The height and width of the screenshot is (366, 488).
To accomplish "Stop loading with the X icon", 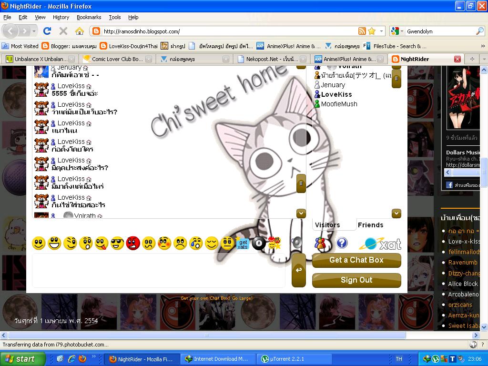I will [x=63, y=31].
